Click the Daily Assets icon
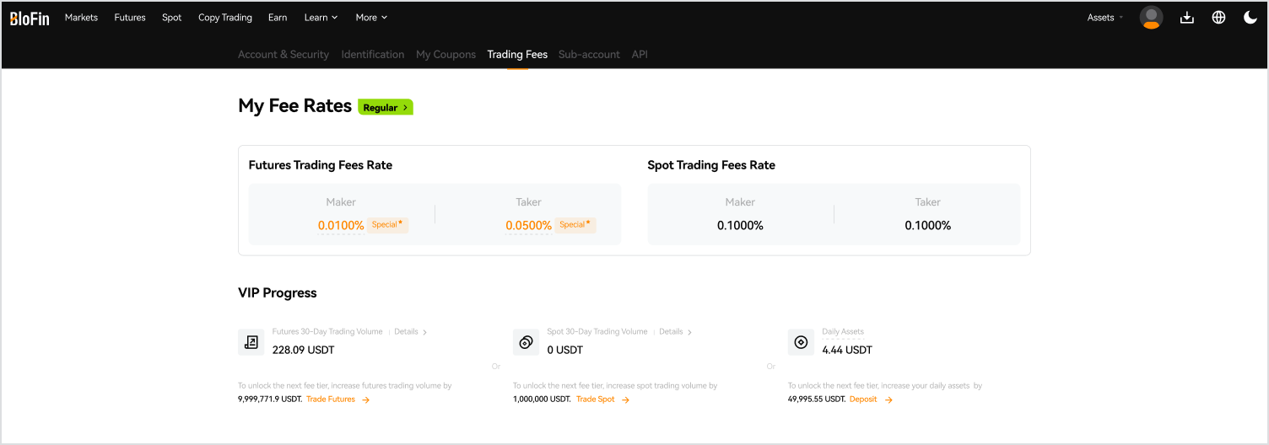Image resolution: width=1269 pixels, height=445 pixels. 801,342
